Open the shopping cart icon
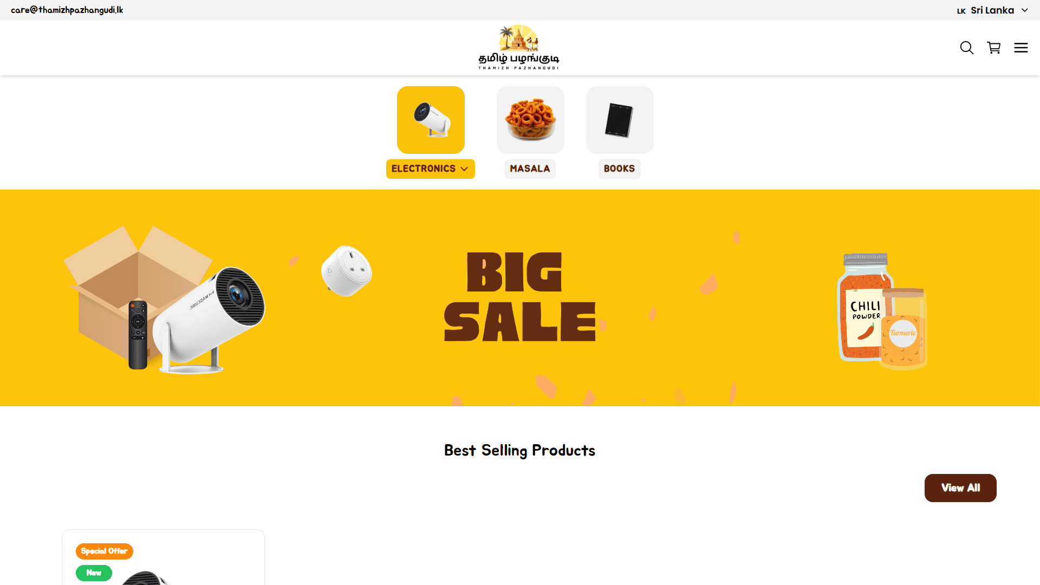The width and height of the screenshot is (1040, 585). coord(994,48)
